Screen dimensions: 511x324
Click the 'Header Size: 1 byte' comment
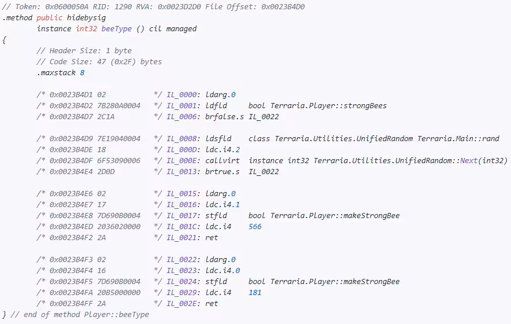click(x=84, y=51)
